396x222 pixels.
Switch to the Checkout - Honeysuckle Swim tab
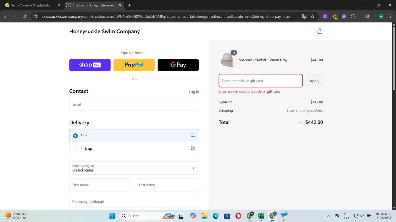[91, 5]
